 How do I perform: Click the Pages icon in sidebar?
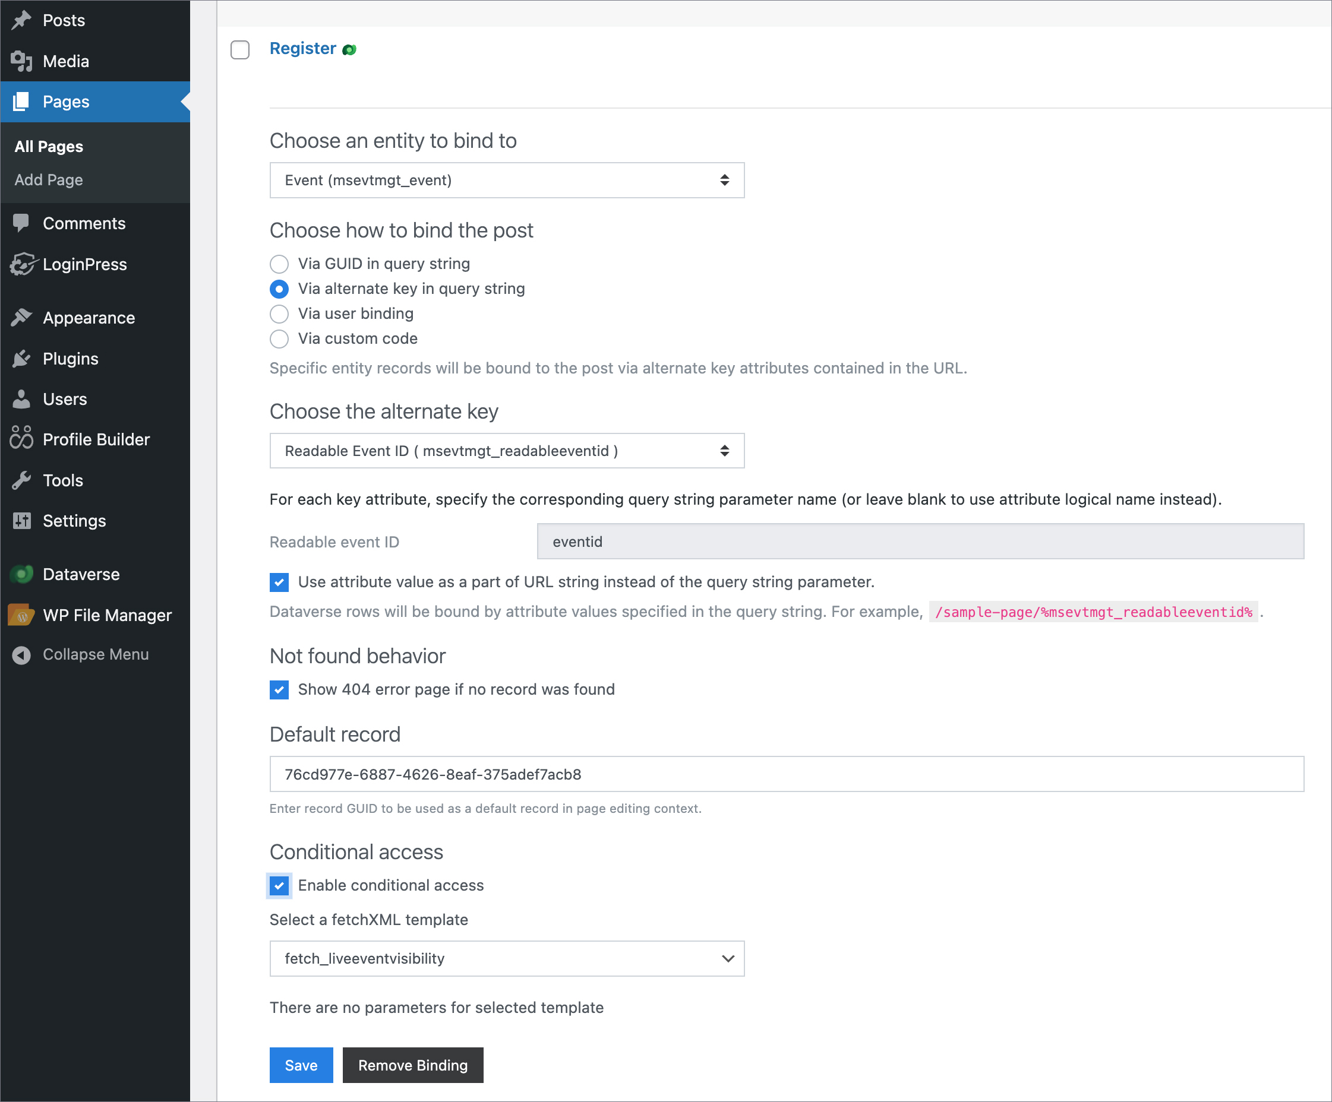tap(21, 102)
